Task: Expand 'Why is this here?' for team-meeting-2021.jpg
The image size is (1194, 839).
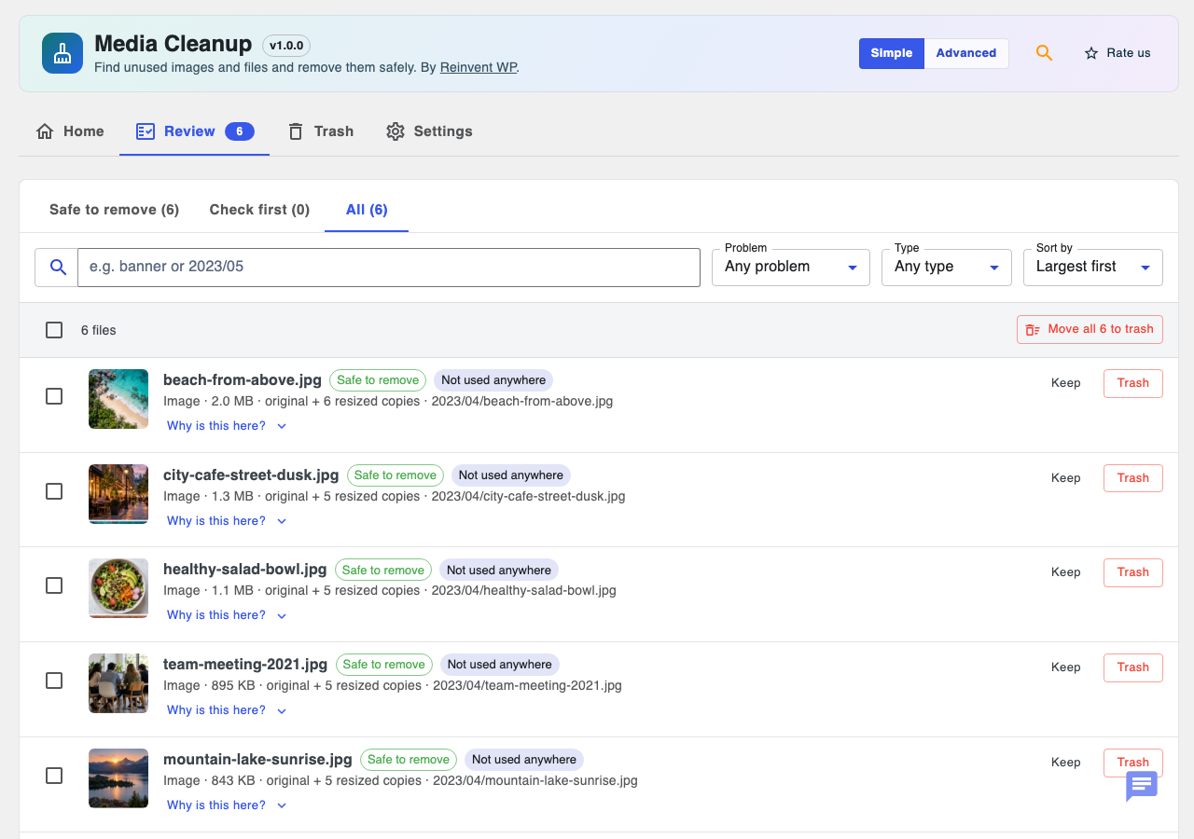Action: click(x=227, y=710)
